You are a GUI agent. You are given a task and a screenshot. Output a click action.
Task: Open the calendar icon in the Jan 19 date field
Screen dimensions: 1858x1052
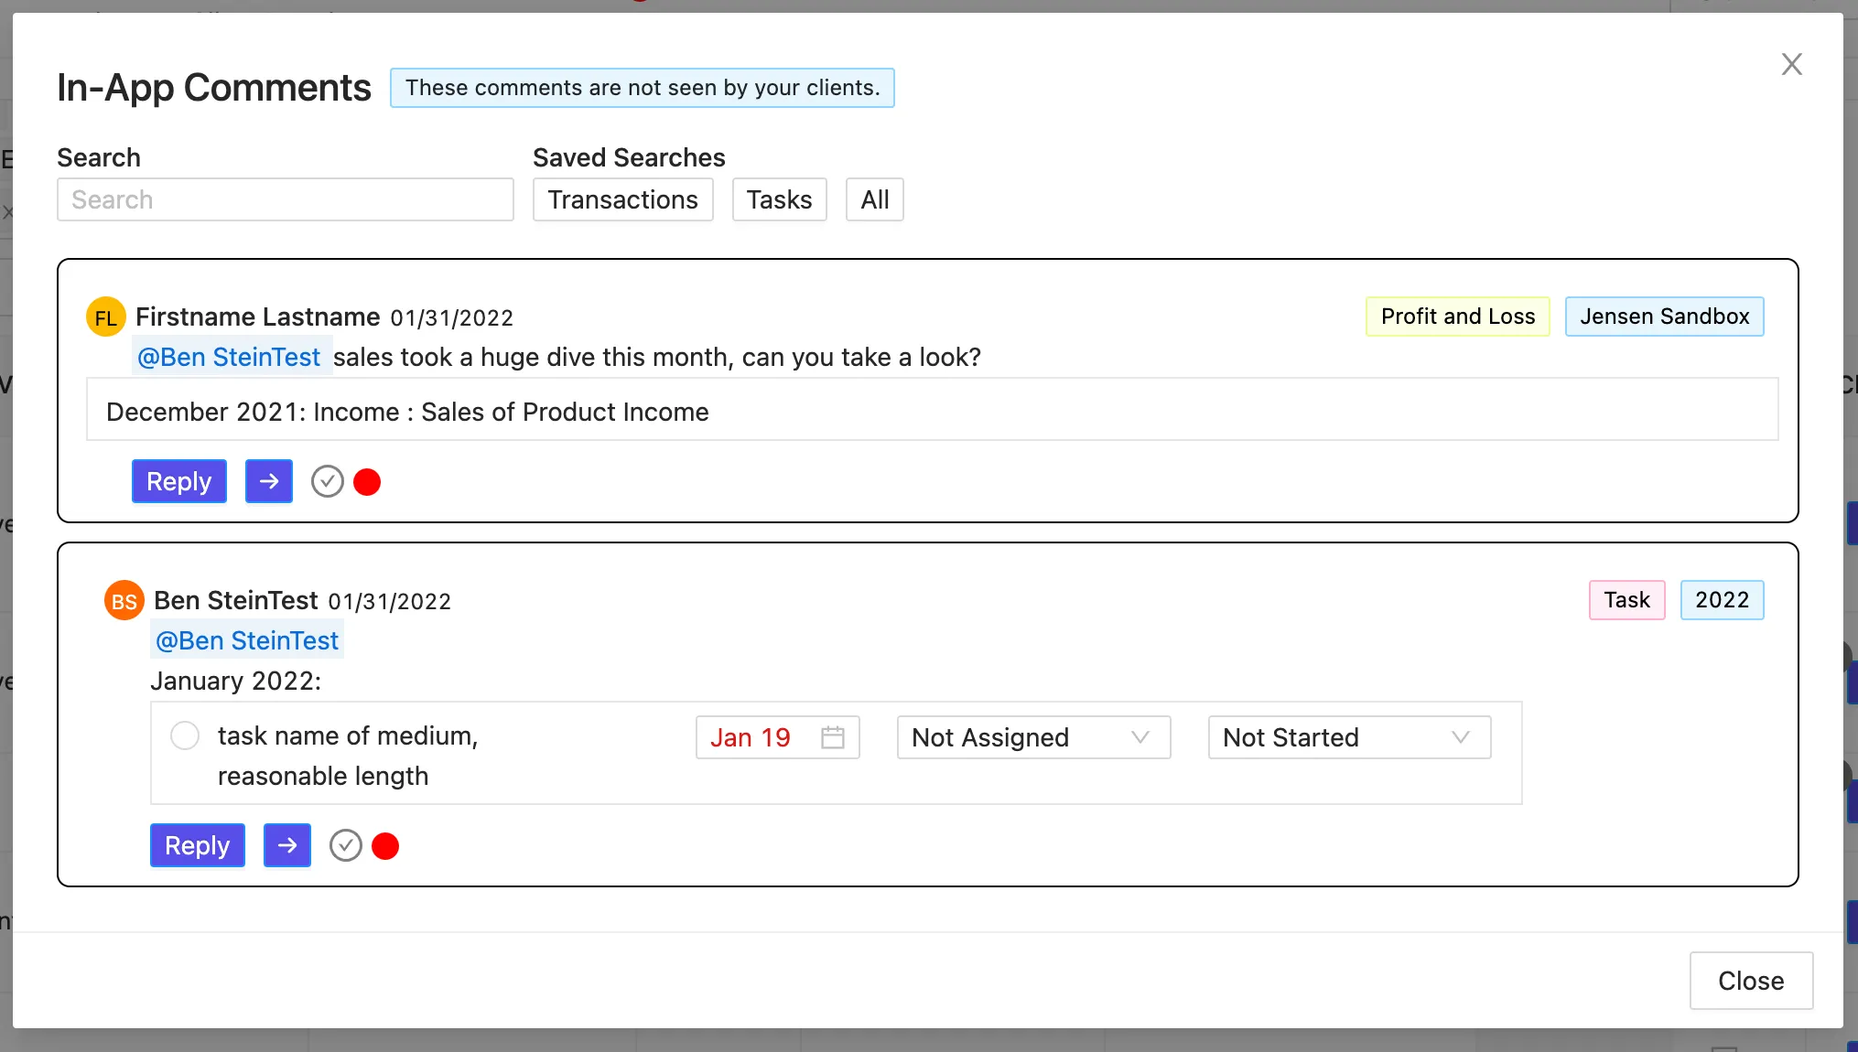[833, 737]
